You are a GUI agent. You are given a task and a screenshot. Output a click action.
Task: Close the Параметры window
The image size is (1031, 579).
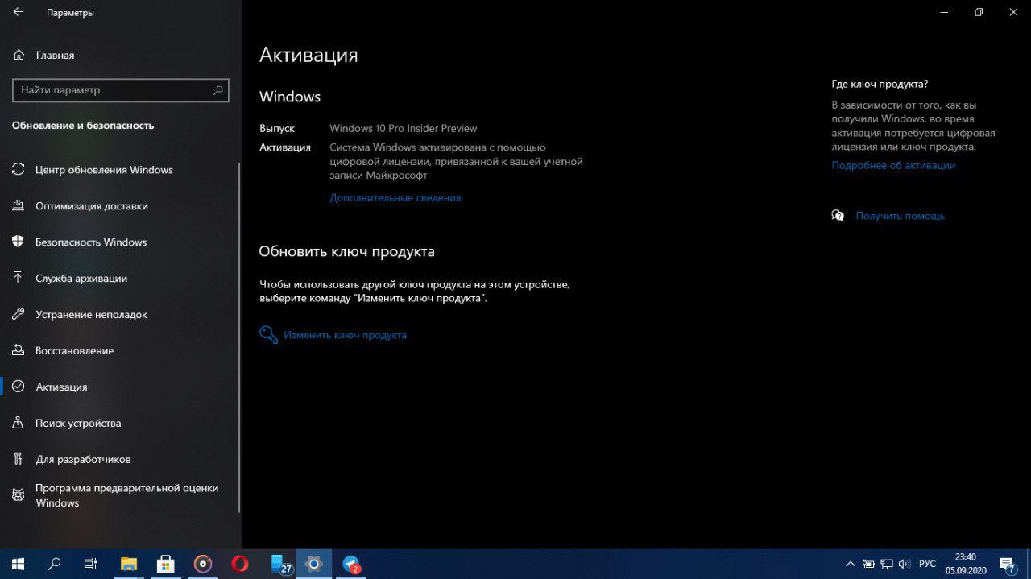pos(1013,12)
